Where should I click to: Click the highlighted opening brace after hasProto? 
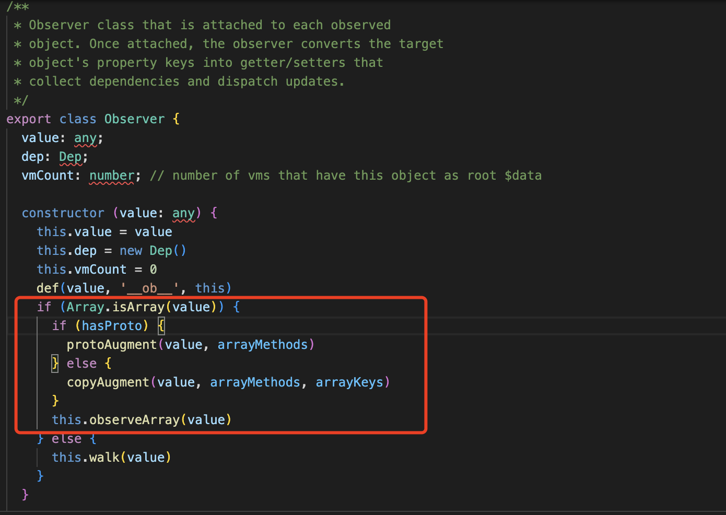pyautogui.click(x=161, y=326)
